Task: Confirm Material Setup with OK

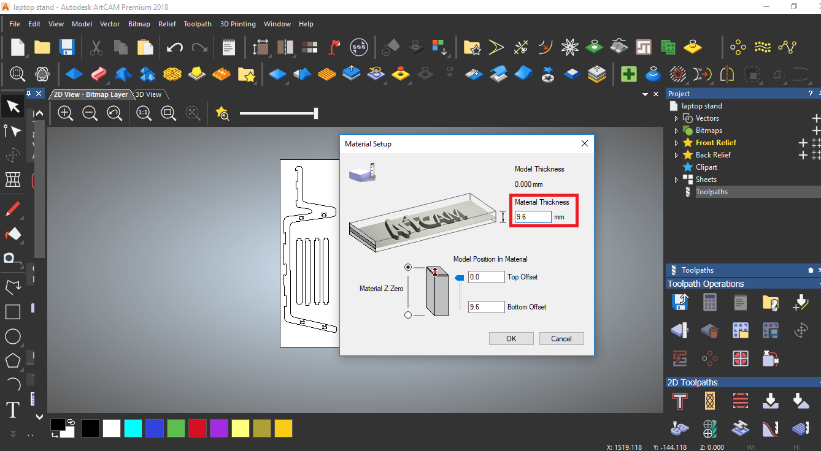Action: (x=511, y=339)
